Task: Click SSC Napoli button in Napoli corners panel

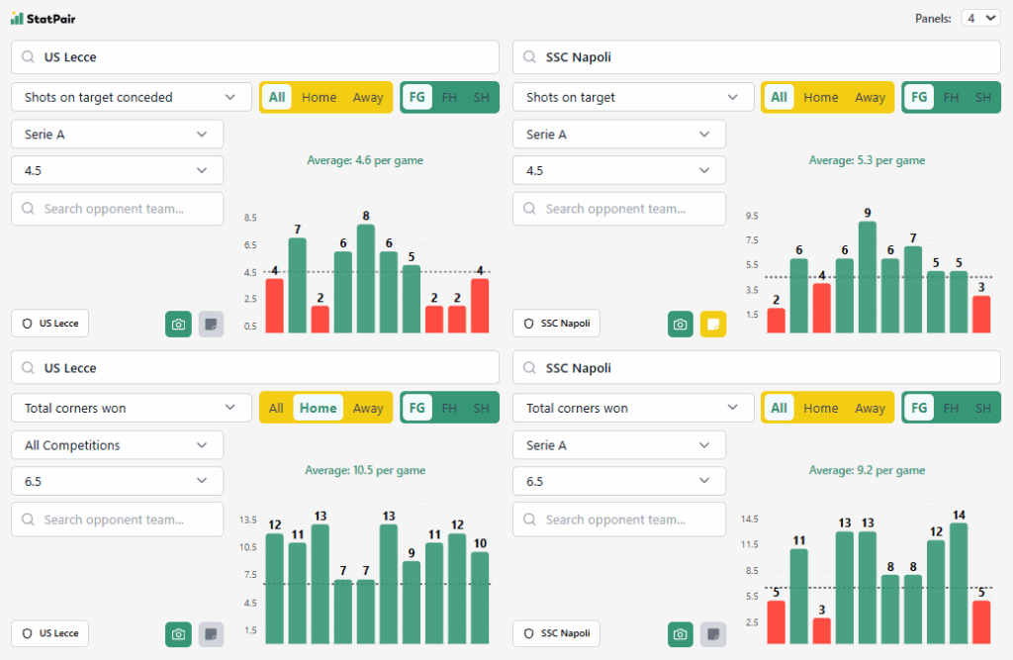Action: (556, 633)
